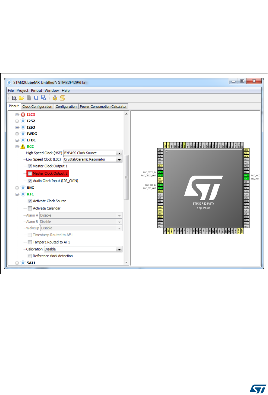Select green pin PA8 on the chip

pos(246,176)
